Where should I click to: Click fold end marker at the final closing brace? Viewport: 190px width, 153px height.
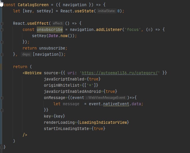tap(2, 147)
